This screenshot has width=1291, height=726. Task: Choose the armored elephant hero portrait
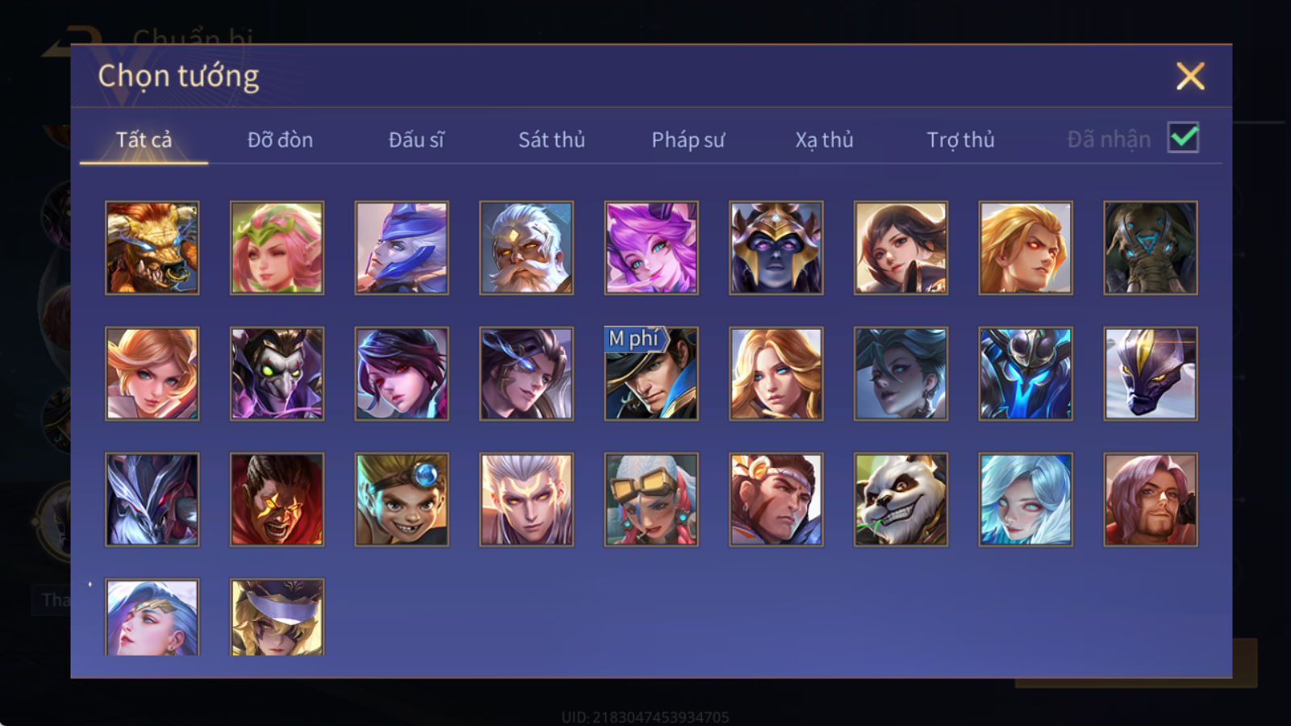pyautogui.click(x=1151, y=248)
